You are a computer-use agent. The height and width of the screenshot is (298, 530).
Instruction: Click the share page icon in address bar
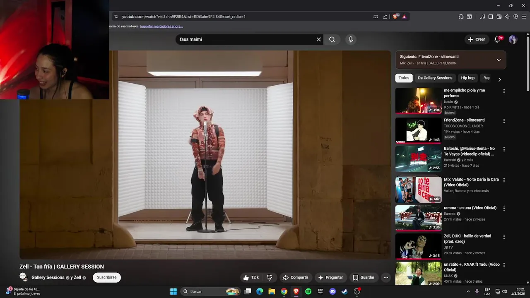pyautogui.click(x=385, y=17)
